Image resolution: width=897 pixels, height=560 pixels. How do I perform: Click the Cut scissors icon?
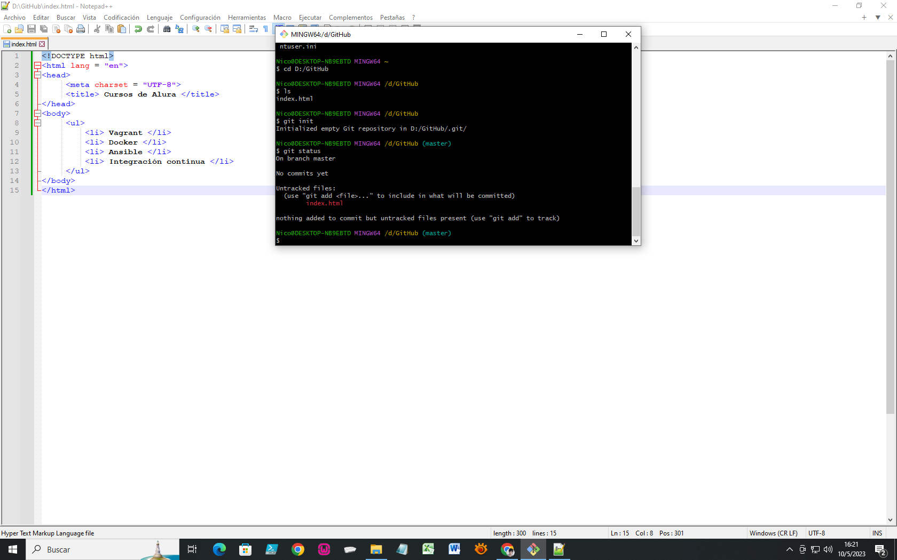click(97, 29)
